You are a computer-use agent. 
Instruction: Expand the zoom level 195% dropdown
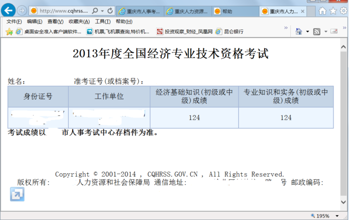tap(335, 216)
